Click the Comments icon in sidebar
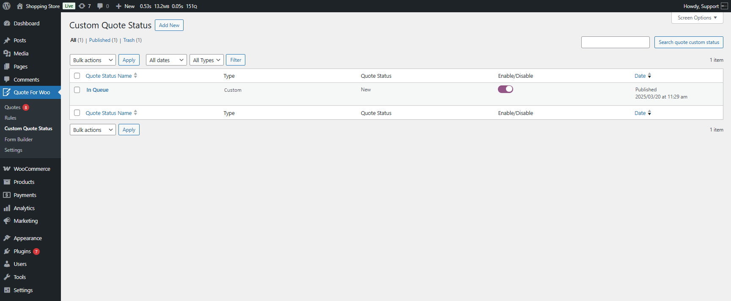731x301 pixels. (x=7, y=79)
